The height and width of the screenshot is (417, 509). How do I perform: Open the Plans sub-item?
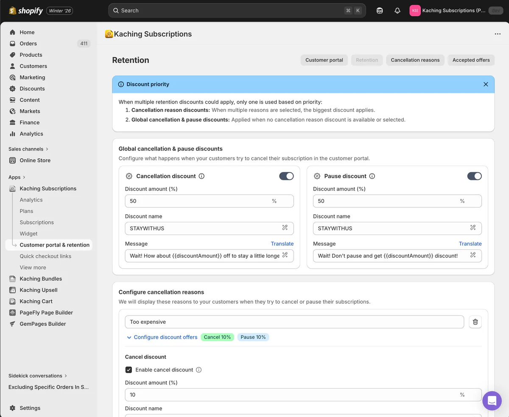click(26, 211)
